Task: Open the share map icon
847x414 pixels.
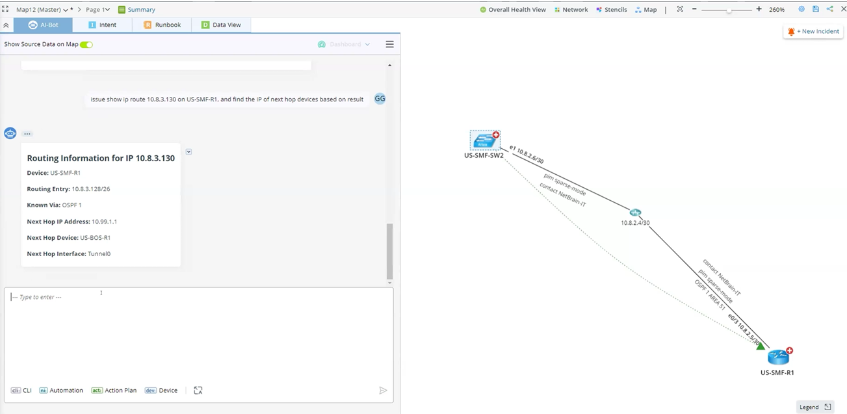Action: [x=829, y=9]
